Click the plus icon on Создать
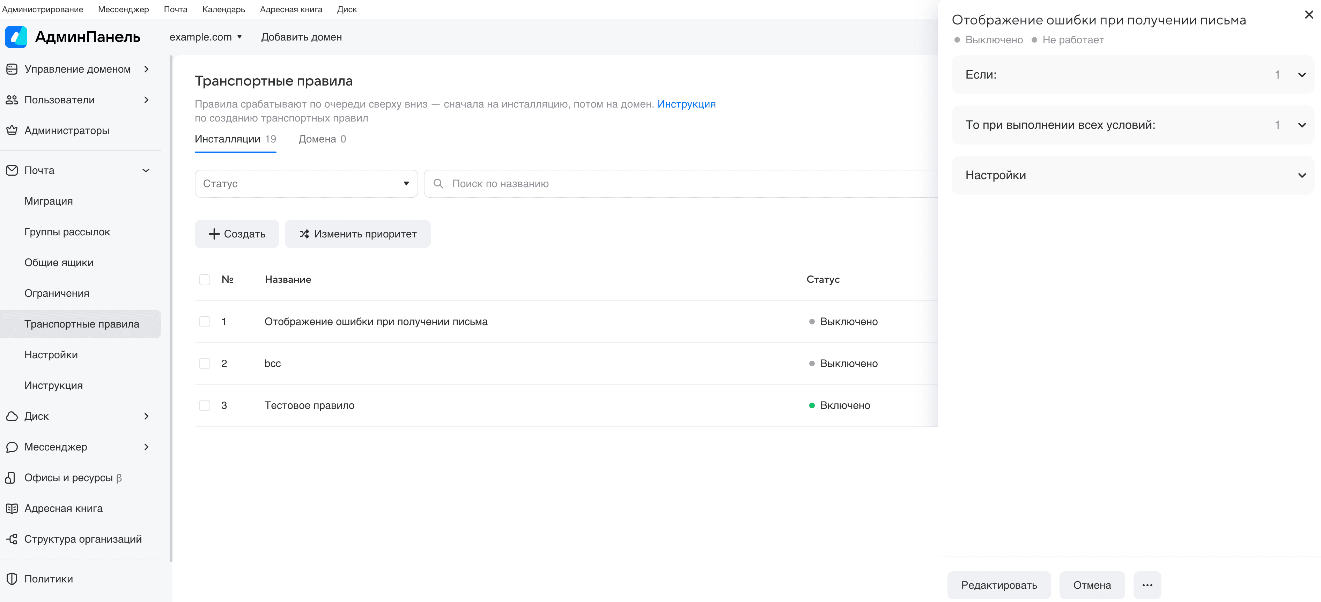The image size is (1321, 602). [214, 234]
